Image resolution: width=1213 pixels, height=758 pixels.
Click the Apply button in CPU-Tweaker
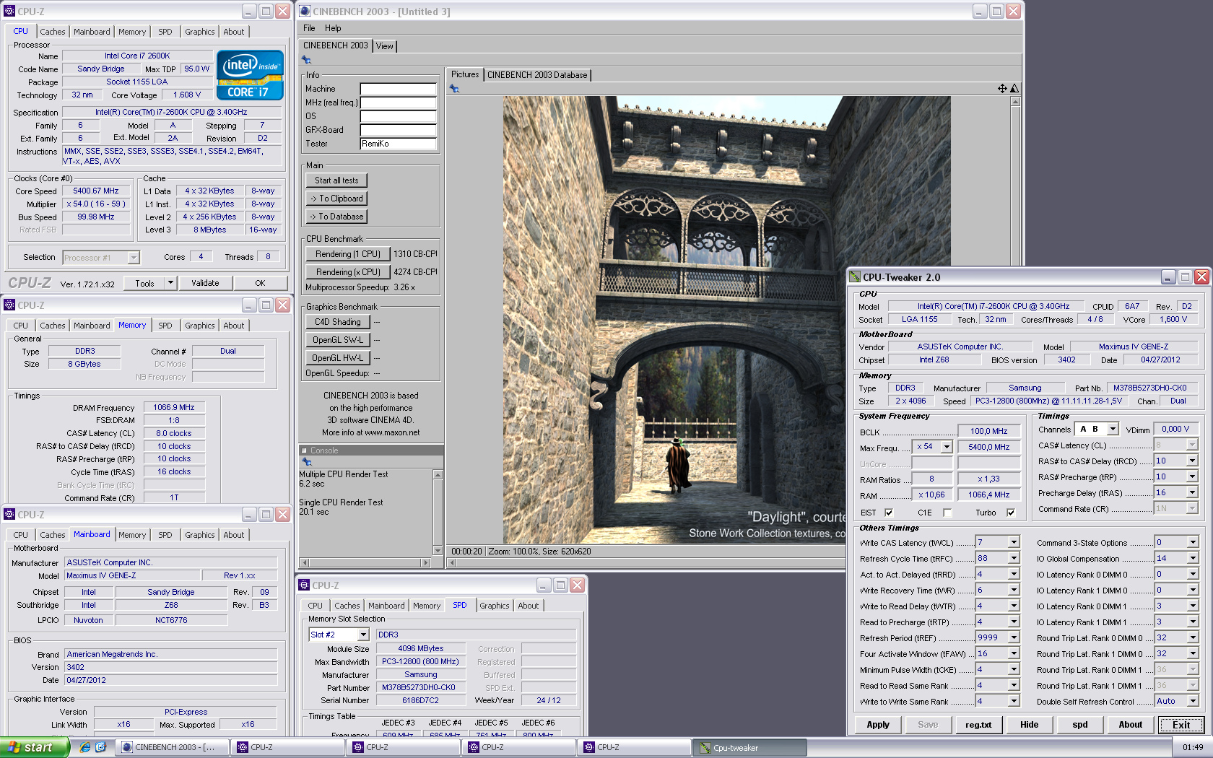[x=878, y=725]
